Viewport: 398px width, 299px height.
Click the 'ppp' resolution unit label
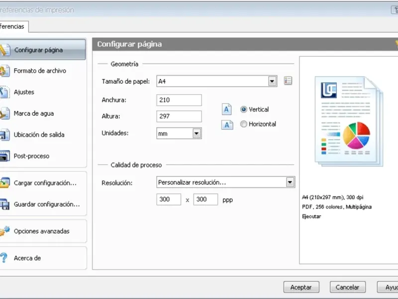pyautogui.click(x=228, y=200)
